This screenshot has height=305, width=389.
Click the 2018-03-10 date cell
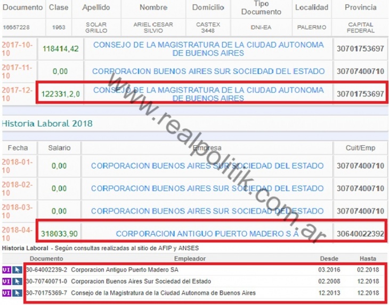coord(17,211)
